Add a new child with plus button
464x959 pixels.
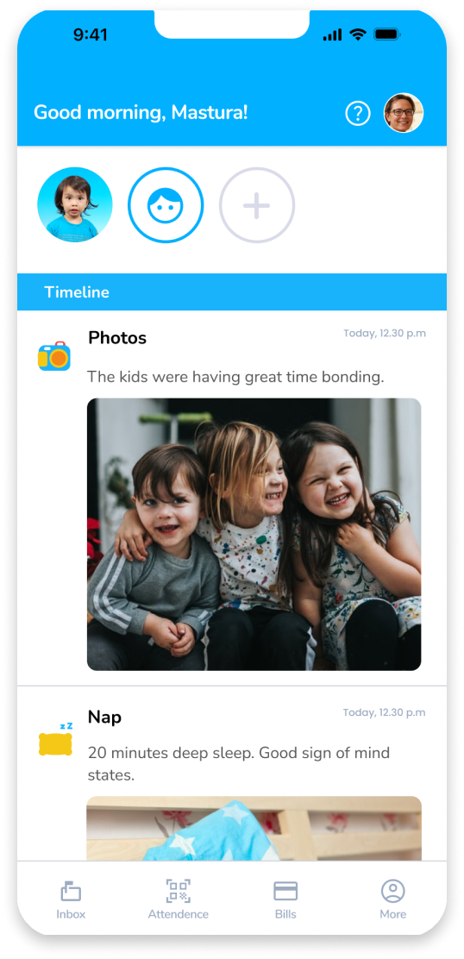[257, 205]
